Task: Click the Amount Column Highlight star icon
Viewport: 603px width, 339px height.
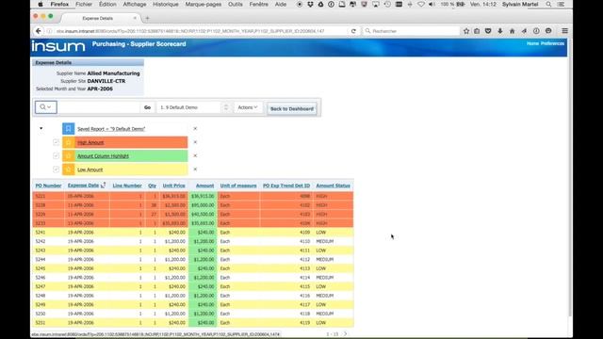Action: pos(69,155)
